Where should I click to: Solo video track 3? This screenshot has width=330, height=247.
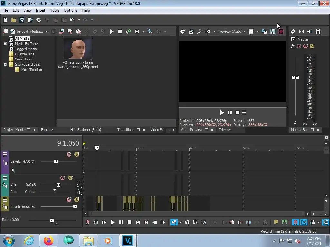coord(77,199)
